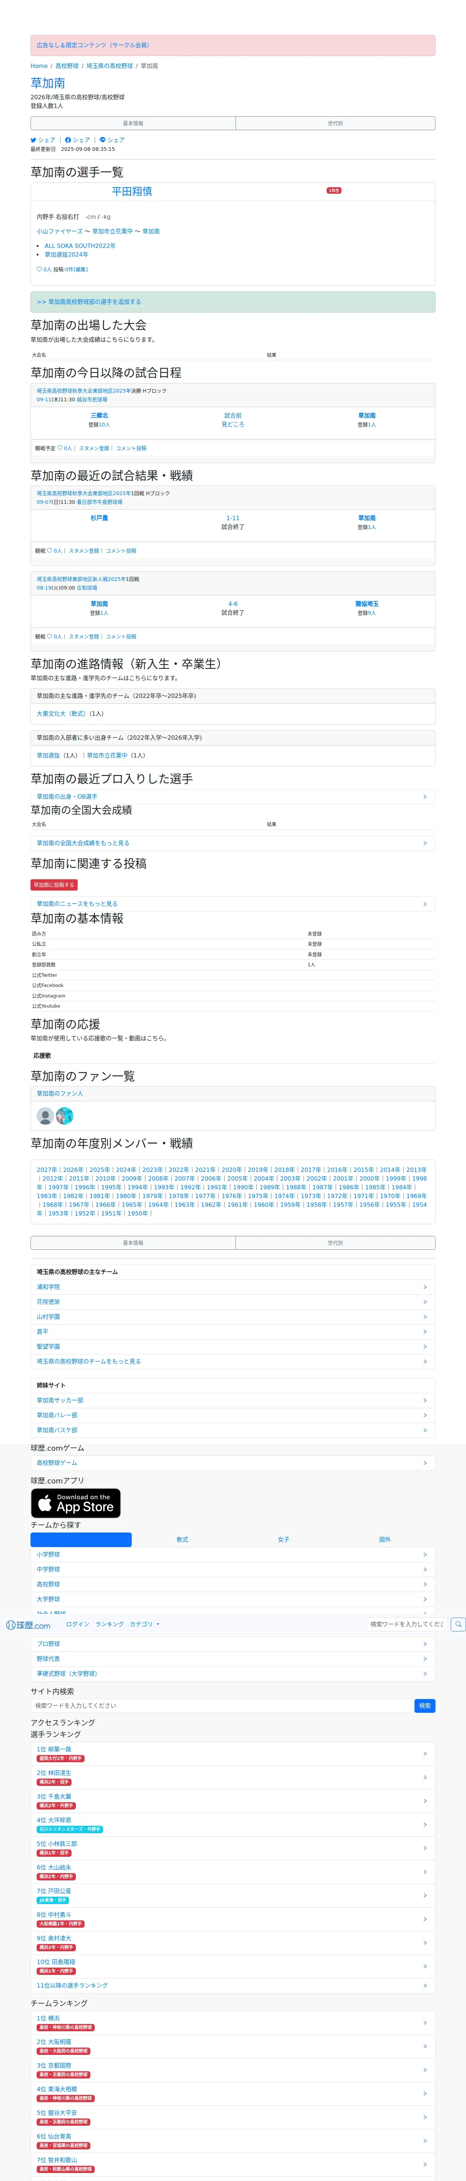Click 大東文化大（軟式）link

(x=62, y=714)
